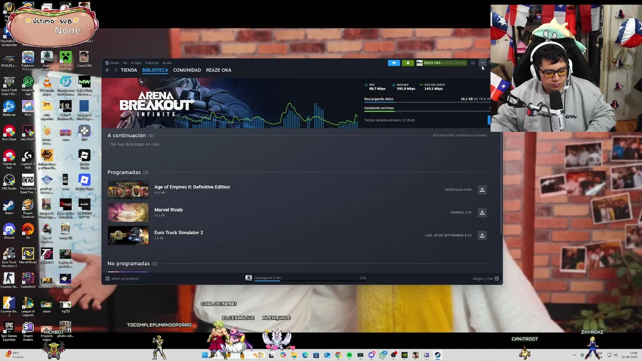Open EA app desktop shortcut
This screenshot has height=361, width=642.
[x=28, y=232]
